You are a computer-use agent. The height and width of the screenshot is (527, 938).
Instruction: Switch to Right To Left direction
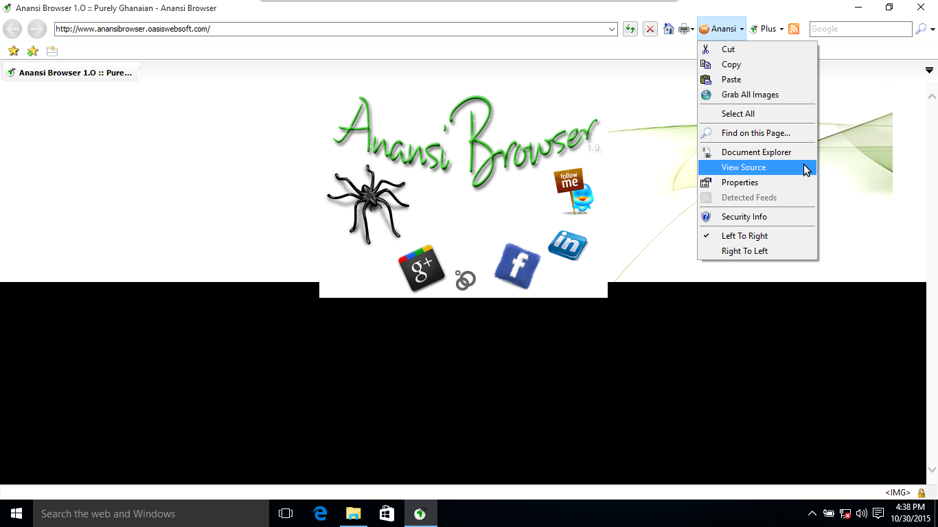pyautogui.click(x=744, y=251)
